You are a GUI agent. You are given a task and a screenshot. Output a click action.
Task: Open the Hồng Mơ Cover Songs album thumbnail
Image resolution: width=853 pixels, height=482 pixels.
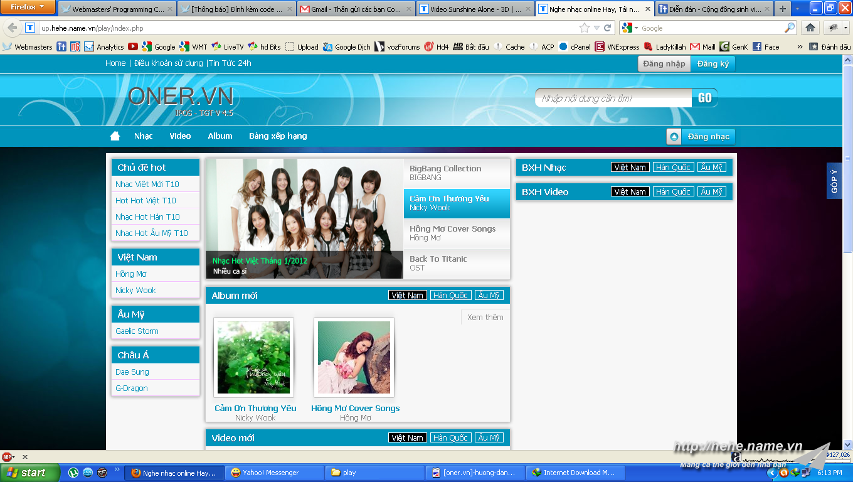354,358
